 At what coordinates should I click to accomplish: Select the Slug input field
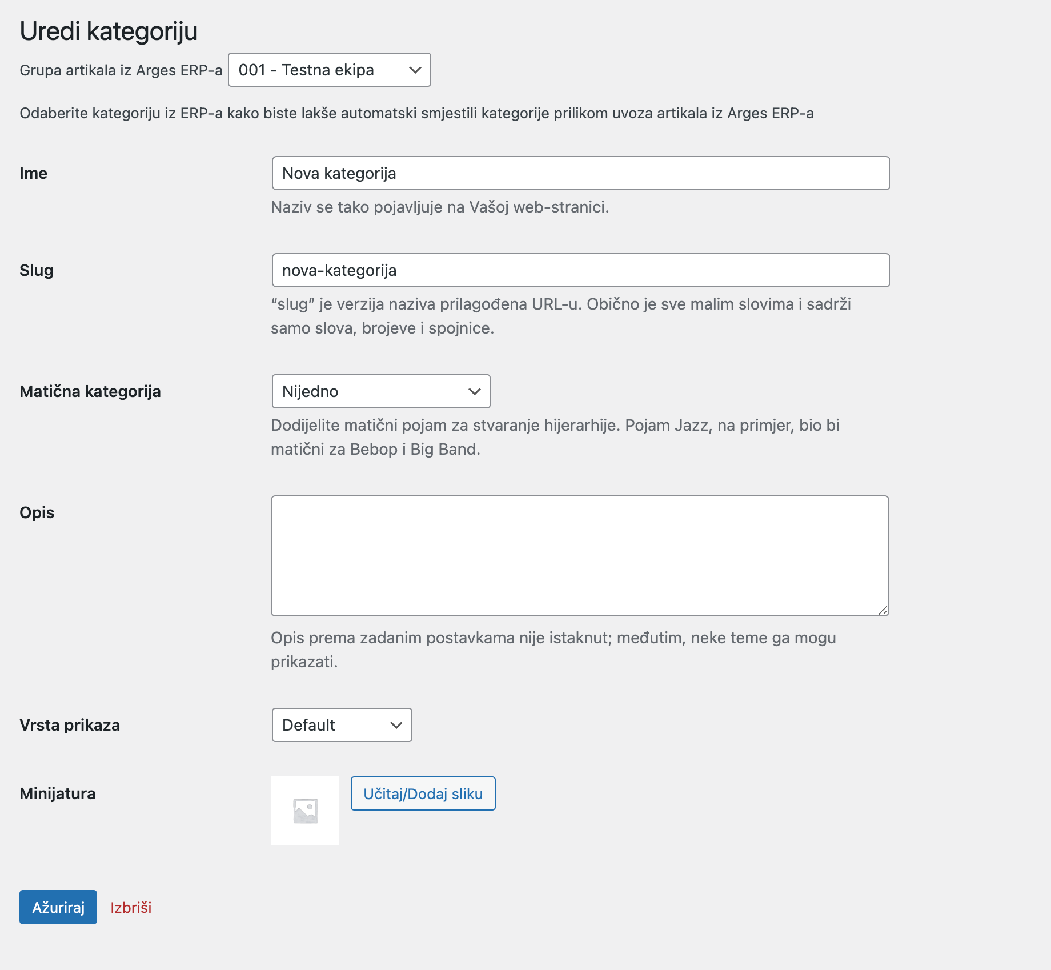pos(580,270)
